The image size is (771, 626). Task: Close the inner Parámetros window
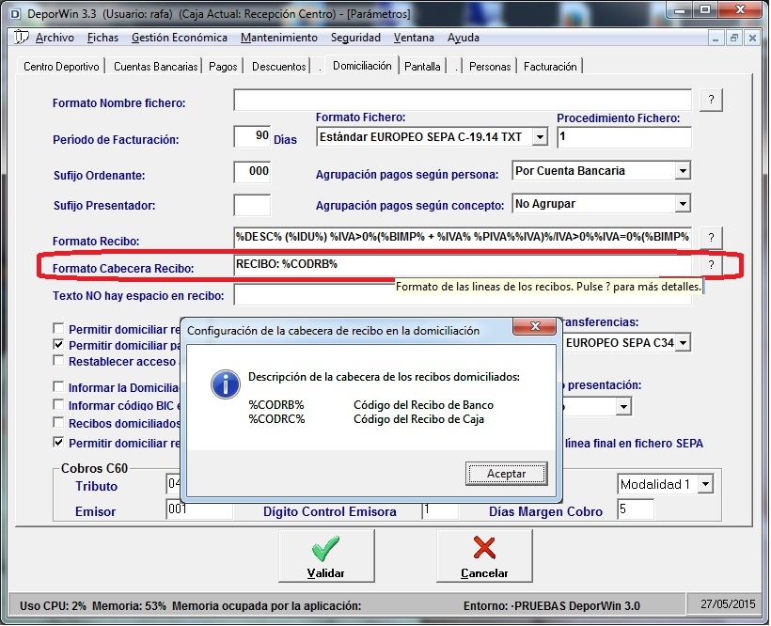752,38
